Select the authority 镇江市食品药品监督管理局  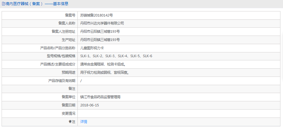[x=100, y=97]
